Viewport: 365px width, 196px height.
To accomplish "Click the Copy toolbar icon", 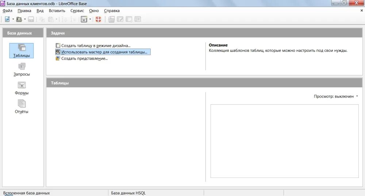I will tap(42, 19).
